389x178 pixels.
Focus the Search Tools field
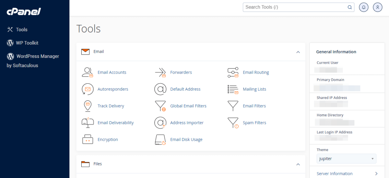(x=295, y=7)
